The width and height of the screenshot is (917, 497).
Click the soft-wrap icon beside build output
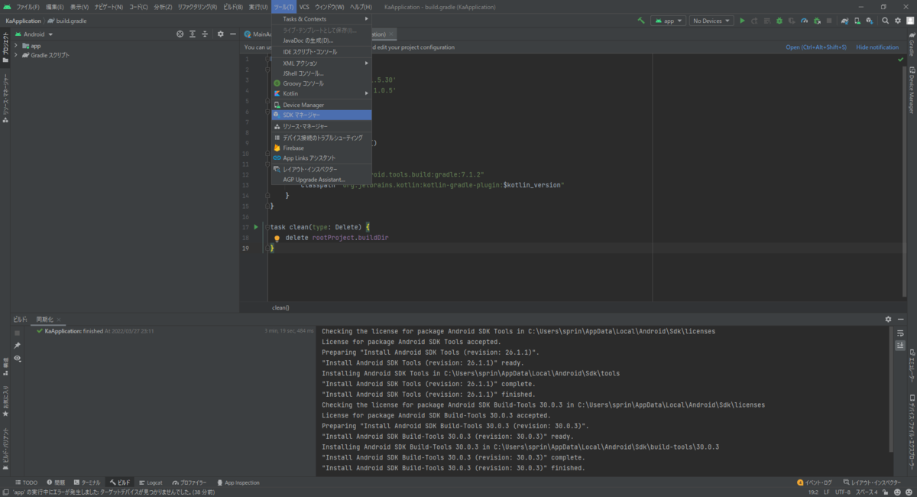point(899,333)
